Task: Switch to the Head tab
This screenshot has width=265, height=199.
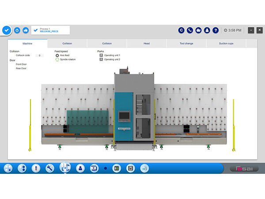Action: point(147,44)
